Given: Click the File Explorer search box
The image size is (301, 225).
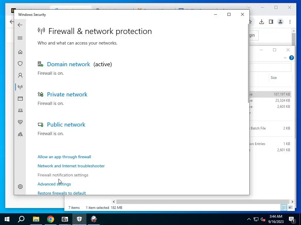Looking at the screenshot, I should tap(270, 67).
